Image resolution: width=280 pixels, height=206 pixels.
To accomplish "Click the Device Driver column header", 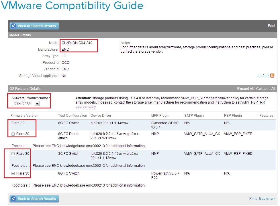I will tap(101, 116).
